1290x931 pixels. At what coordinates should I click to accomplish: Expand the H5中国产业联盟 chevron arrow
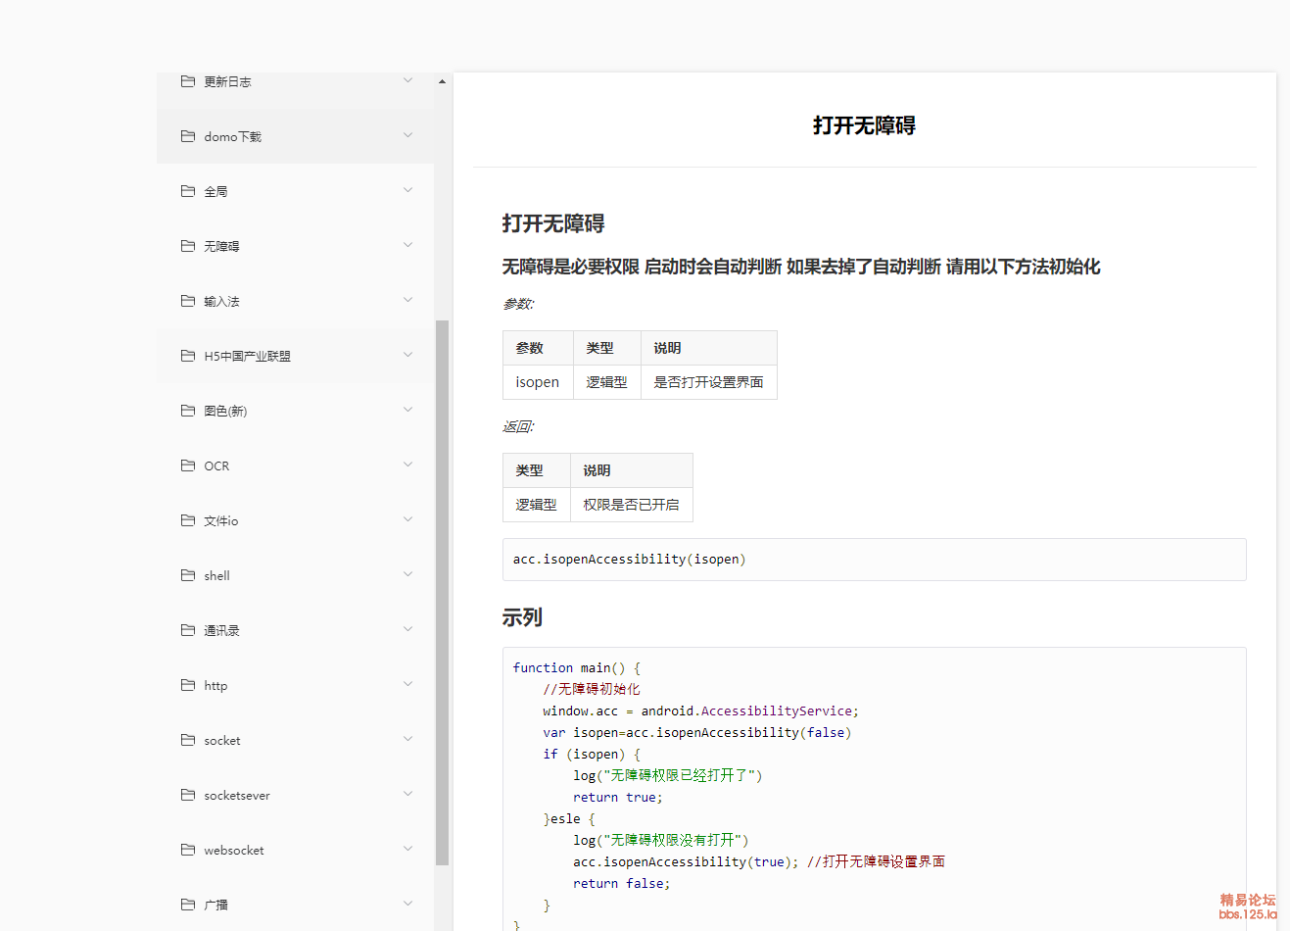click(407, 355)
